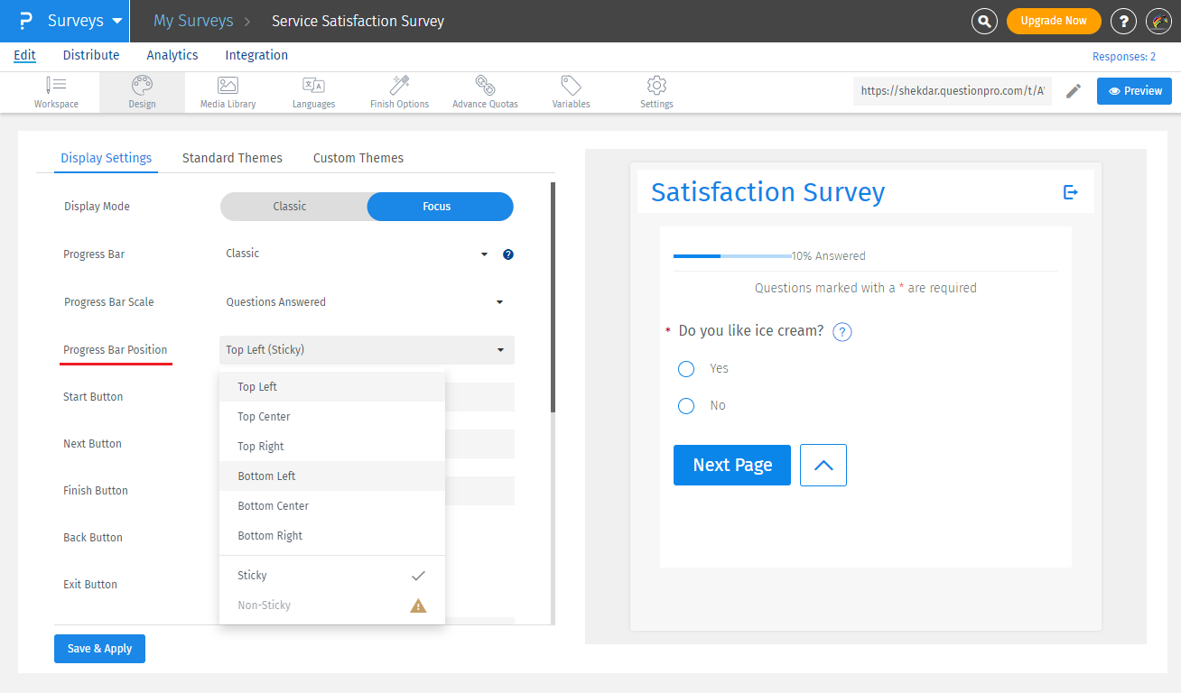Viewport: 1181px width, 693px height.
Task: Open the Languages tool
Action: coord(313,90)
